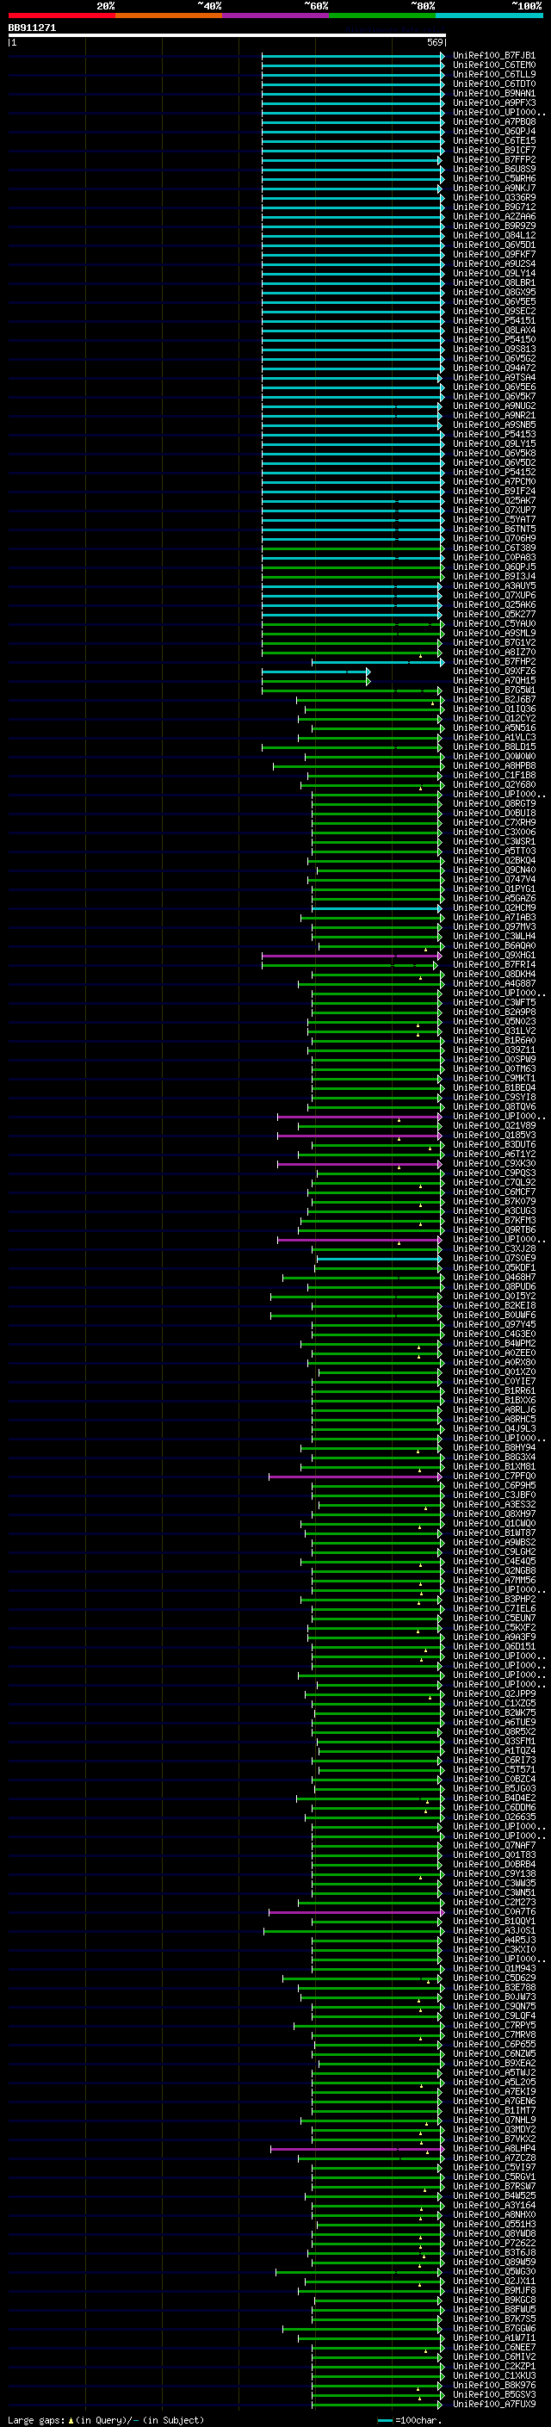This screenshot has height=2427, width=551.
Task: Click the purple alignment bar for A8LHP4
Action: (x=357, y=2149)
